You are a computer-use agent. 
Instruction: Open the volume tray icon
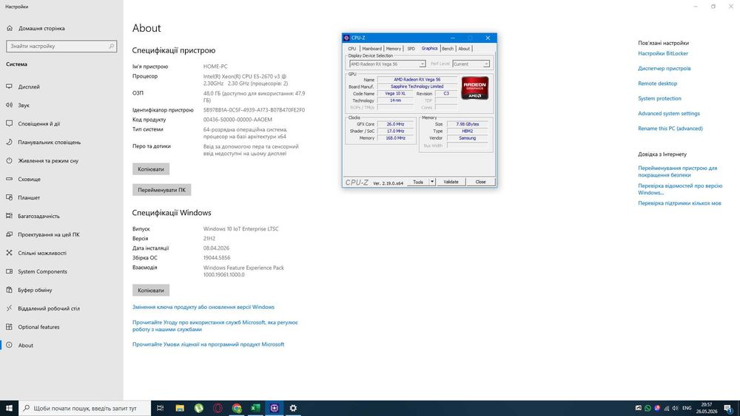(676, 408)
